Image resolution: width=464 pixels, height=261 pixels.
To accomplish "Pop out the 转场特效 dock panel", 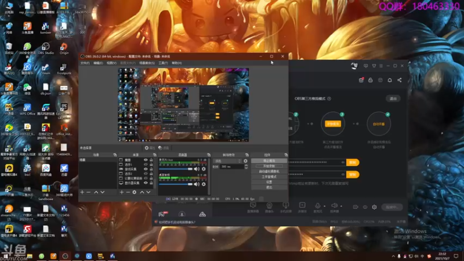I will 247,155.
